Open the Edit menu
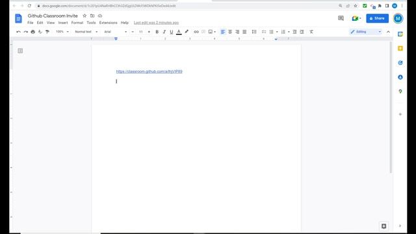This screenshot has width=416, height=234. pyautogui.click(x=40, y=23)
